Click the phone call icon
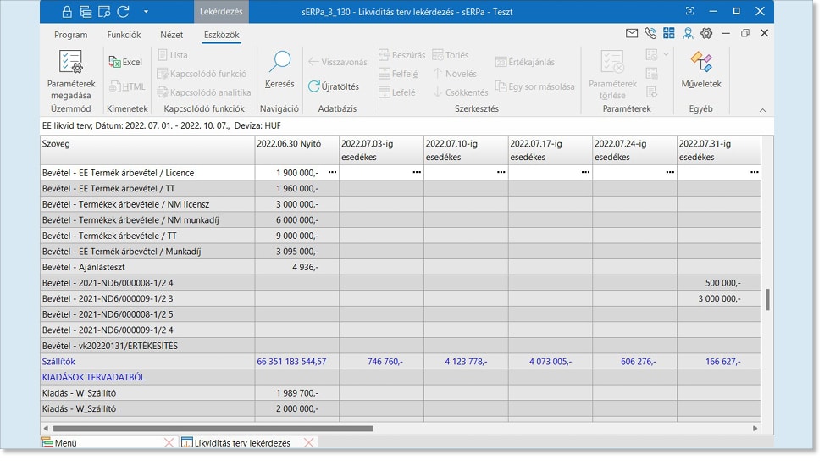The width and height of the screenshot is (830, 466). (x=650, y=33)
